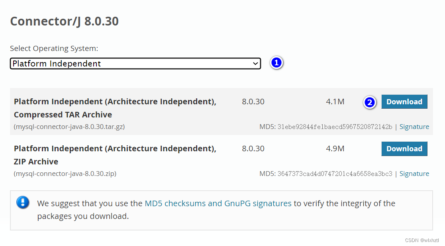Image resolution: width=445 pixels, height=246 pixels.
Task: Click 'Compressed TAR Archive' title text
Action: (63, 115)
